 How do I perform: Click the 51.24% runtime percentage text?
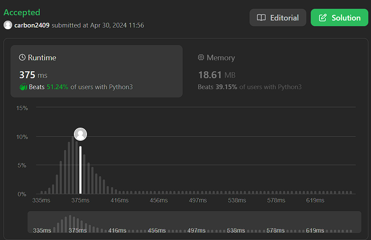58,87
